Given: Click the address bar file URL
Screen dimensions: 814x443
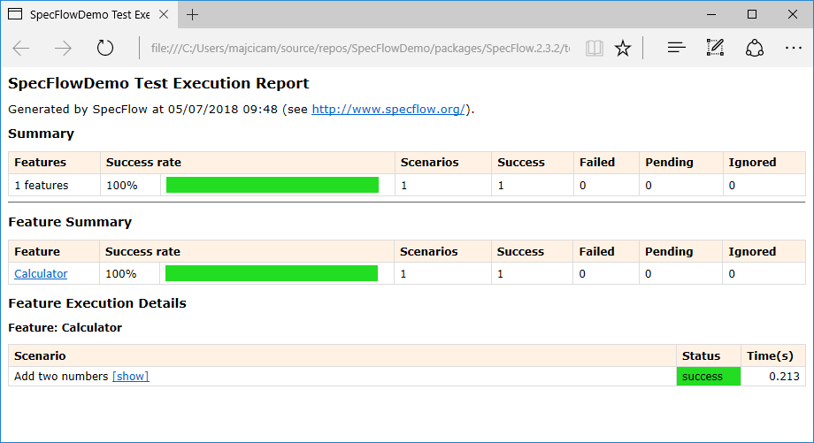Looking at the screenshot, I should coord(360,49).
